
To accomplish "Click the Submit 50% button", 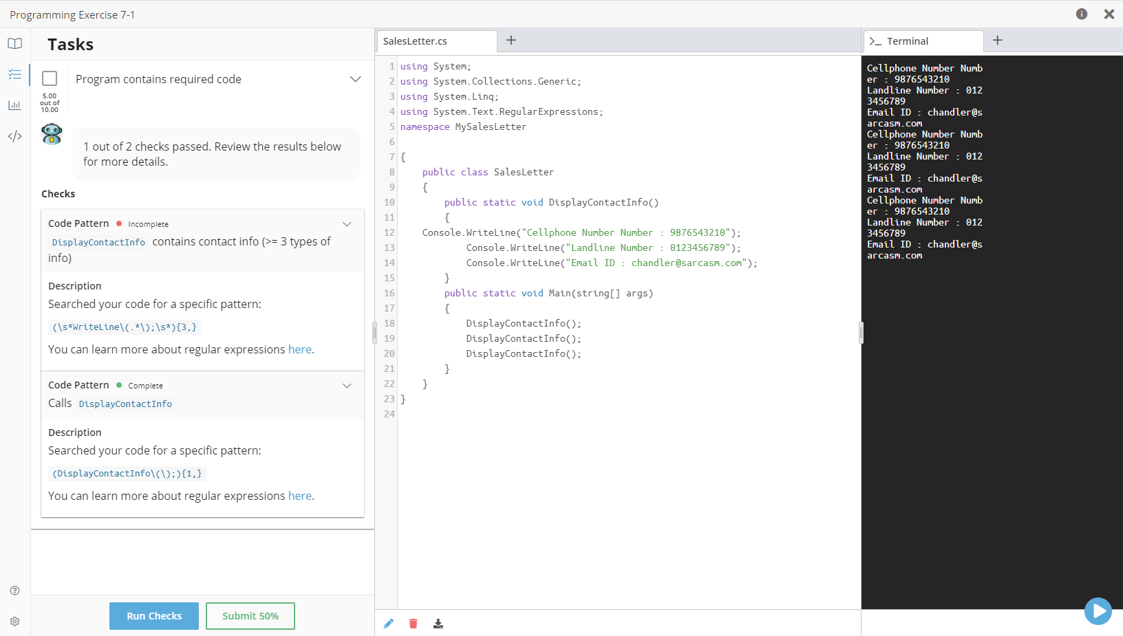I will tap(250, 616).
